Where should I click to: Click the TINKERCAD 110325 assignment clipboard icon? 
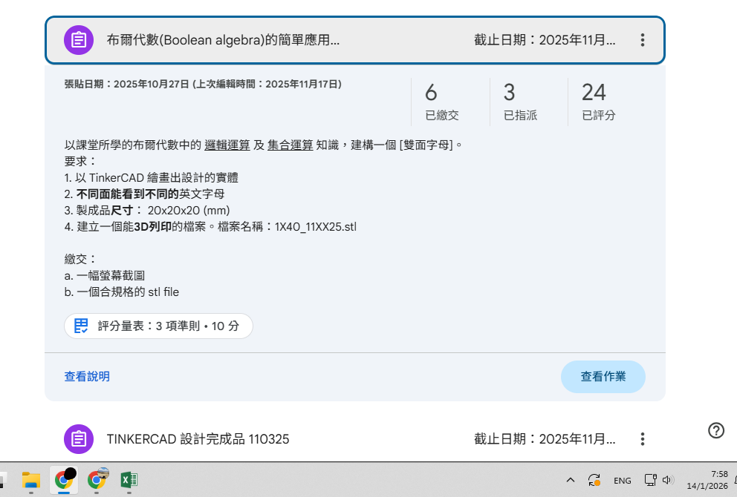(79, 439)
